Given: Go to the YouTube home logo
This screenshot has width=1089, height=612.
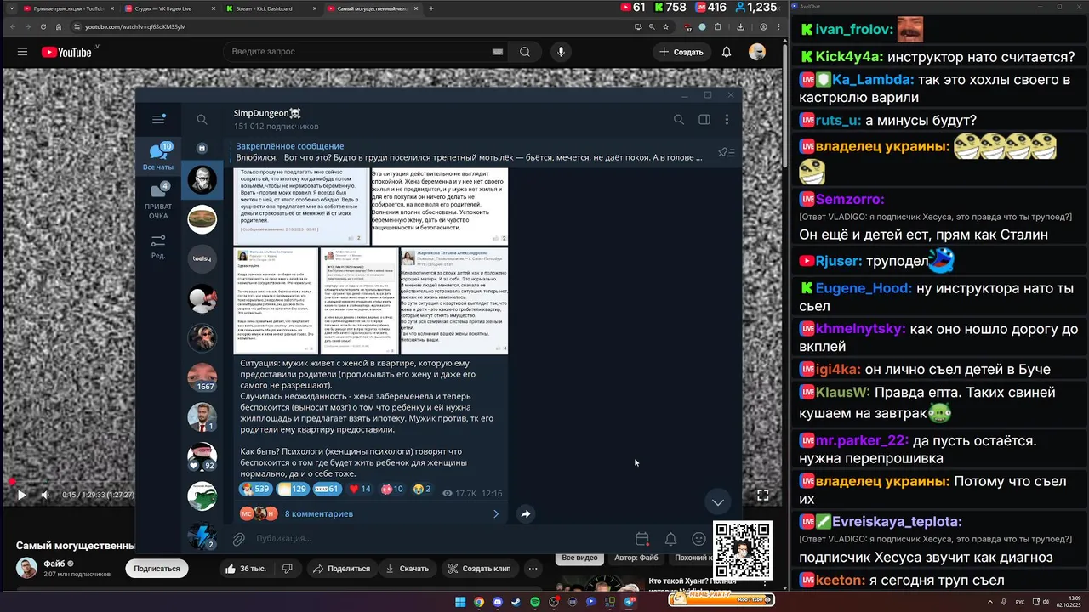Looking at the screenshot, I should coord(66,52).
